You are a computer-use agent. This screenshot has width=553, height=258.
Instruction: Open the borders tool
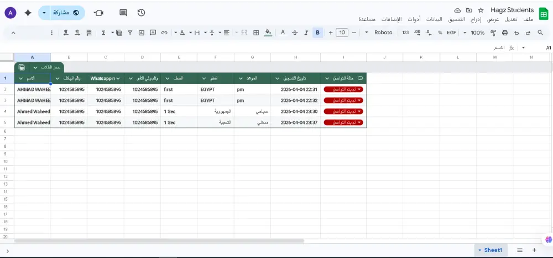[256, 33]
